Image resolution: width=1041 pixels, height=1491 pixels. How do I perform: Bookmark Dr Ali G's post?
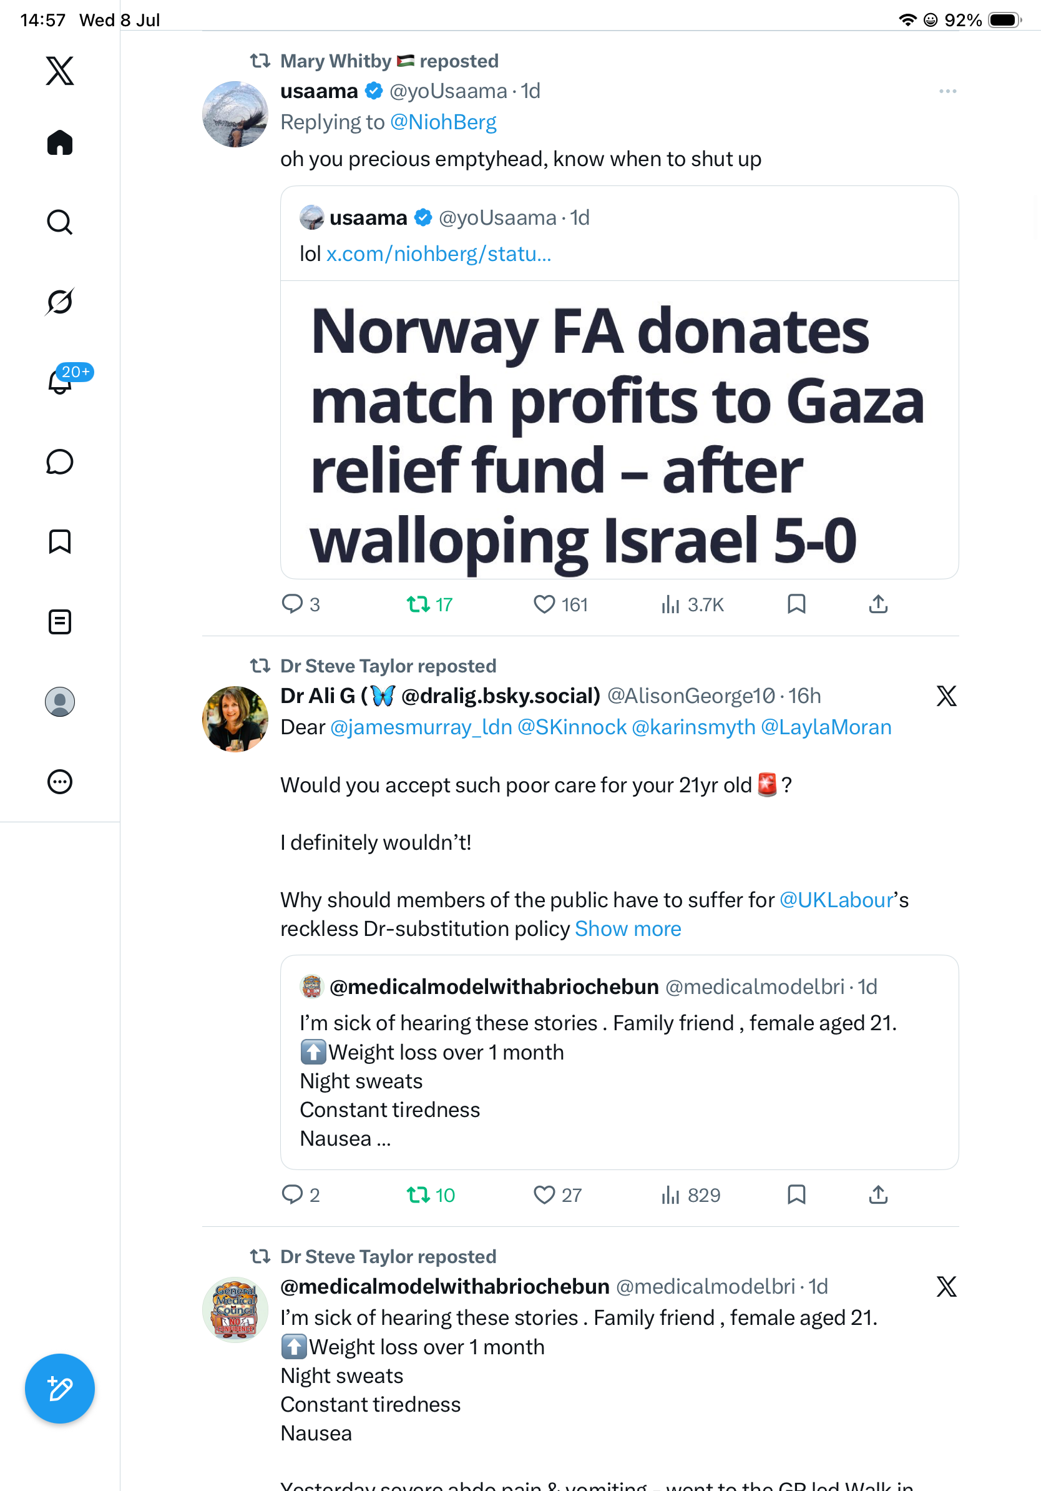coord(796,1195)
